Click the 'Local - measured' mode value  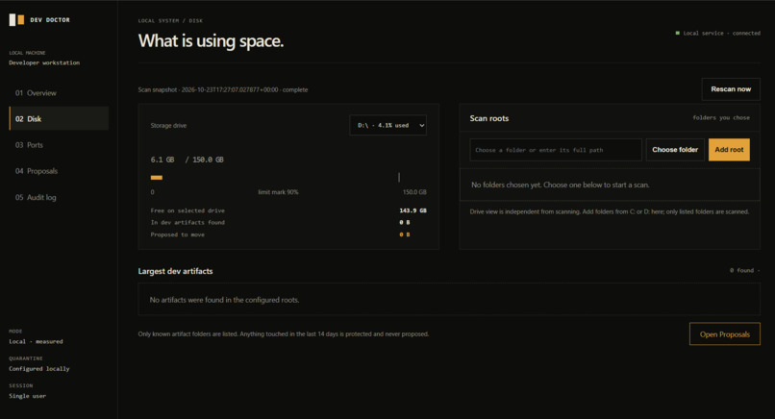tap(36, 341)
